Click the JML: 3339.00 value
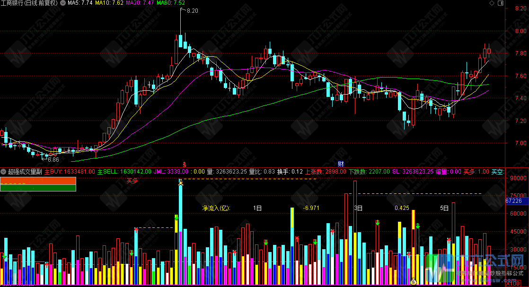Viewport: 529px width, 287px height. (171, 172)
